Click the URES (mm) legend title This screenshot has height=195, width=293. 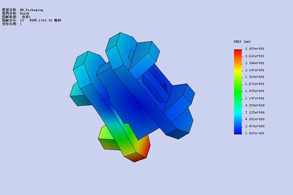242,41
